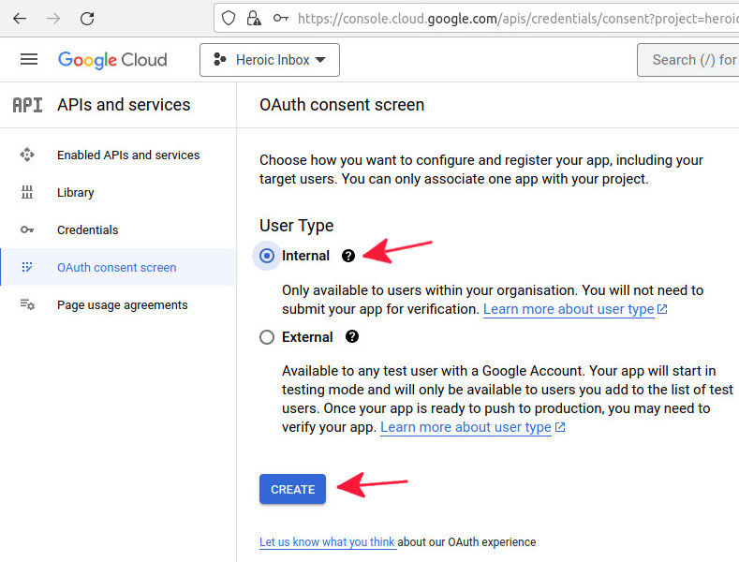The image size is (739, 562).
Task: Open the hamburger navigation menu
Action: pyautogui.click(x=29, y=59)
